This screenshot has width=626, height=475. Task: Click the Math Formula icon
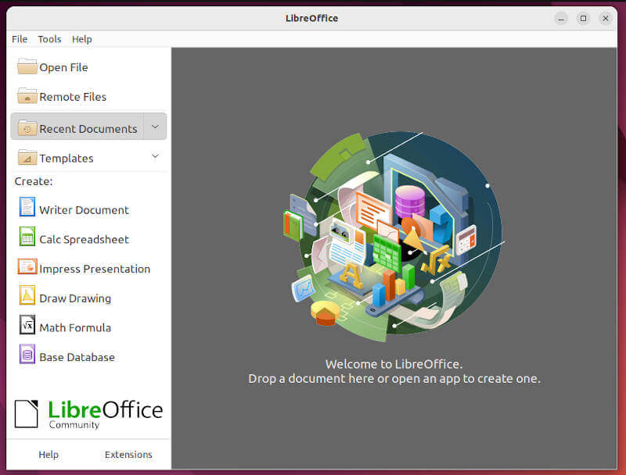click(x=27, y=325)
